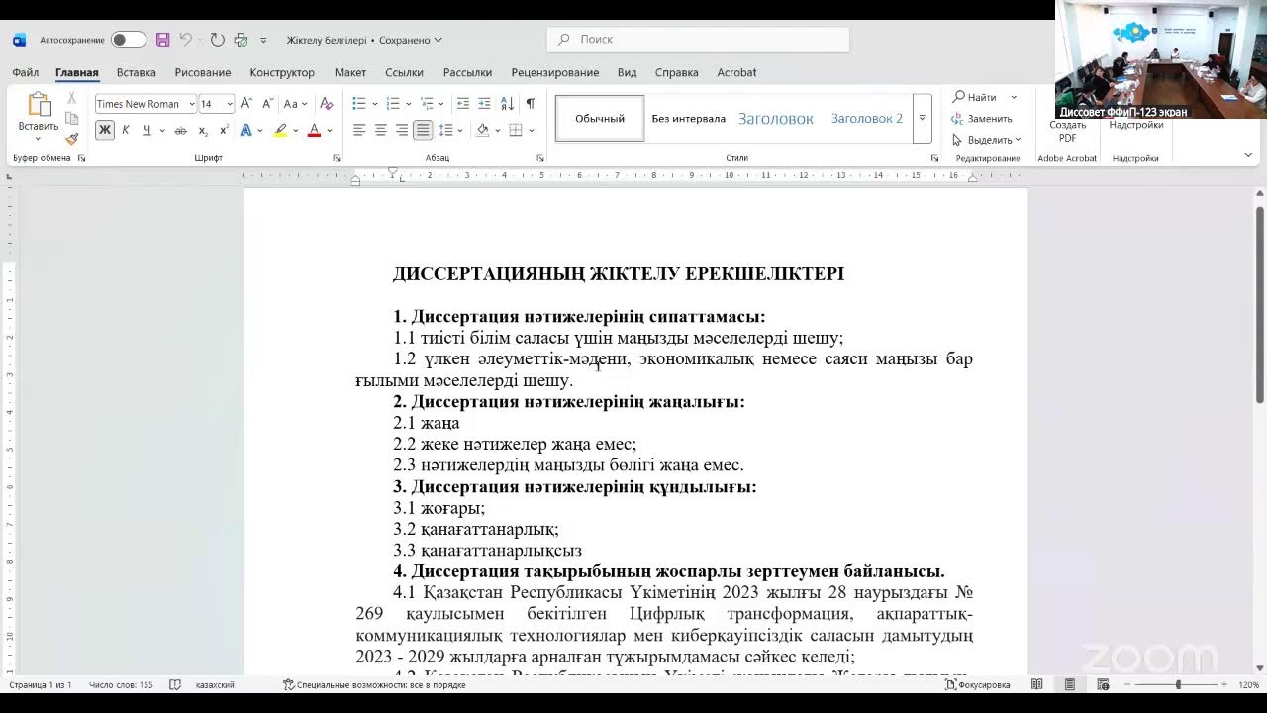The width and height of the screenshot is (1267, 713).
Task: Switch to the Рисование tab
Action: point(202,72)
